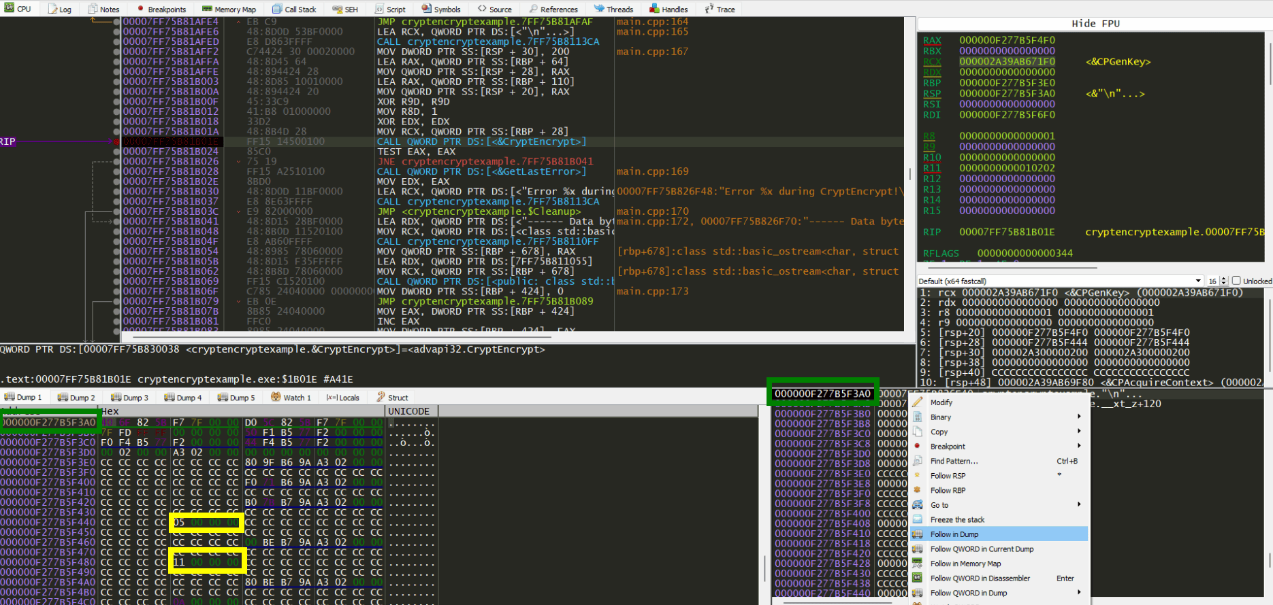Click the Breakpoints tab red dot icon

(141, 9)
